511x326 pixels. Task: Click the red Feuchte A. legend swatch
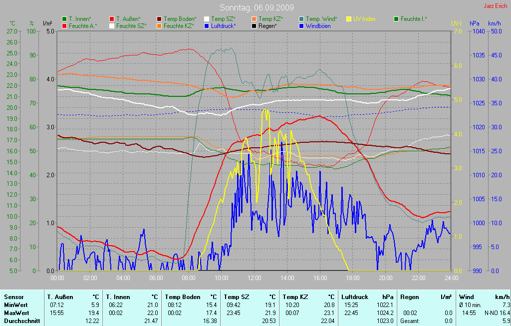click(64, 26)
